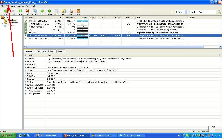Image resolution: width=222 pixels, height=138 pixels.
Task: Click the Start button on the taskbar
Action: click(8, 135)
